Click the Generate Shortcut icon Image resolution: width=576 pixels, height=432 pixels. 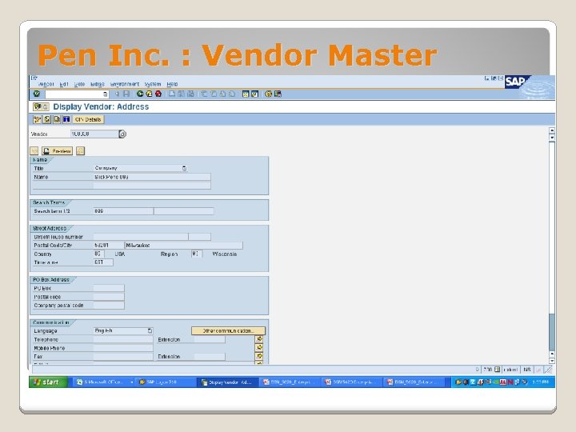[x=254, y=94]
